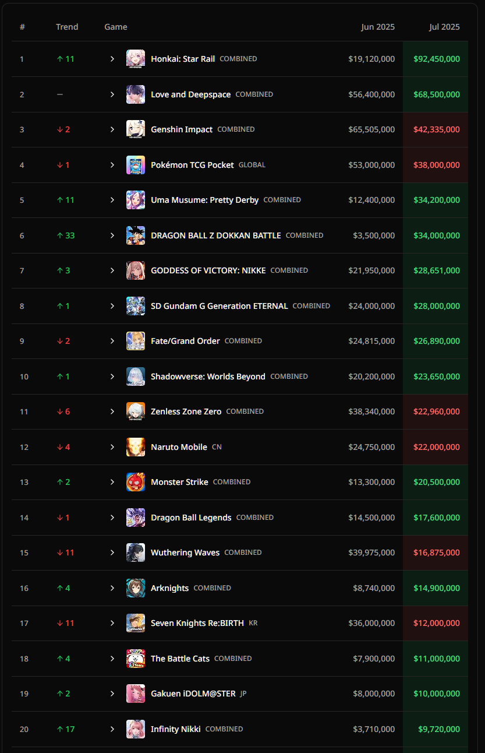Click Arknights July revenue cell $14,900,000

[x=436, y=588]
